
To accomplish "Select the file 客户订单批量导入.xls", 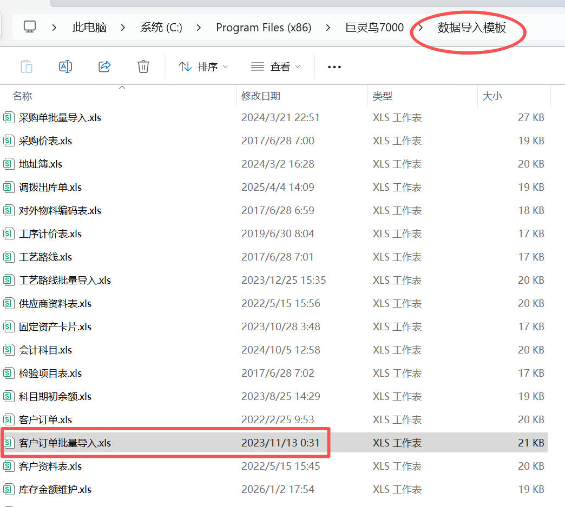I will tap(65, 443).
